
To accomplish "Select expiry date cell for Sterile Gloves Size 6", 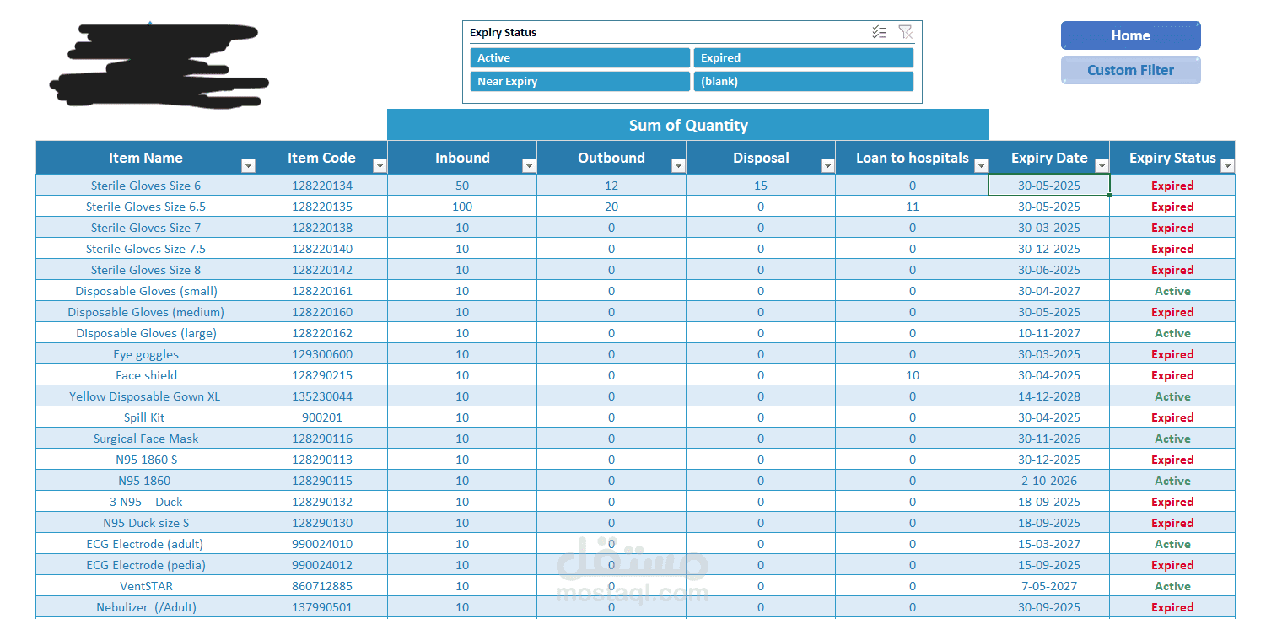I will point(1049,186).
